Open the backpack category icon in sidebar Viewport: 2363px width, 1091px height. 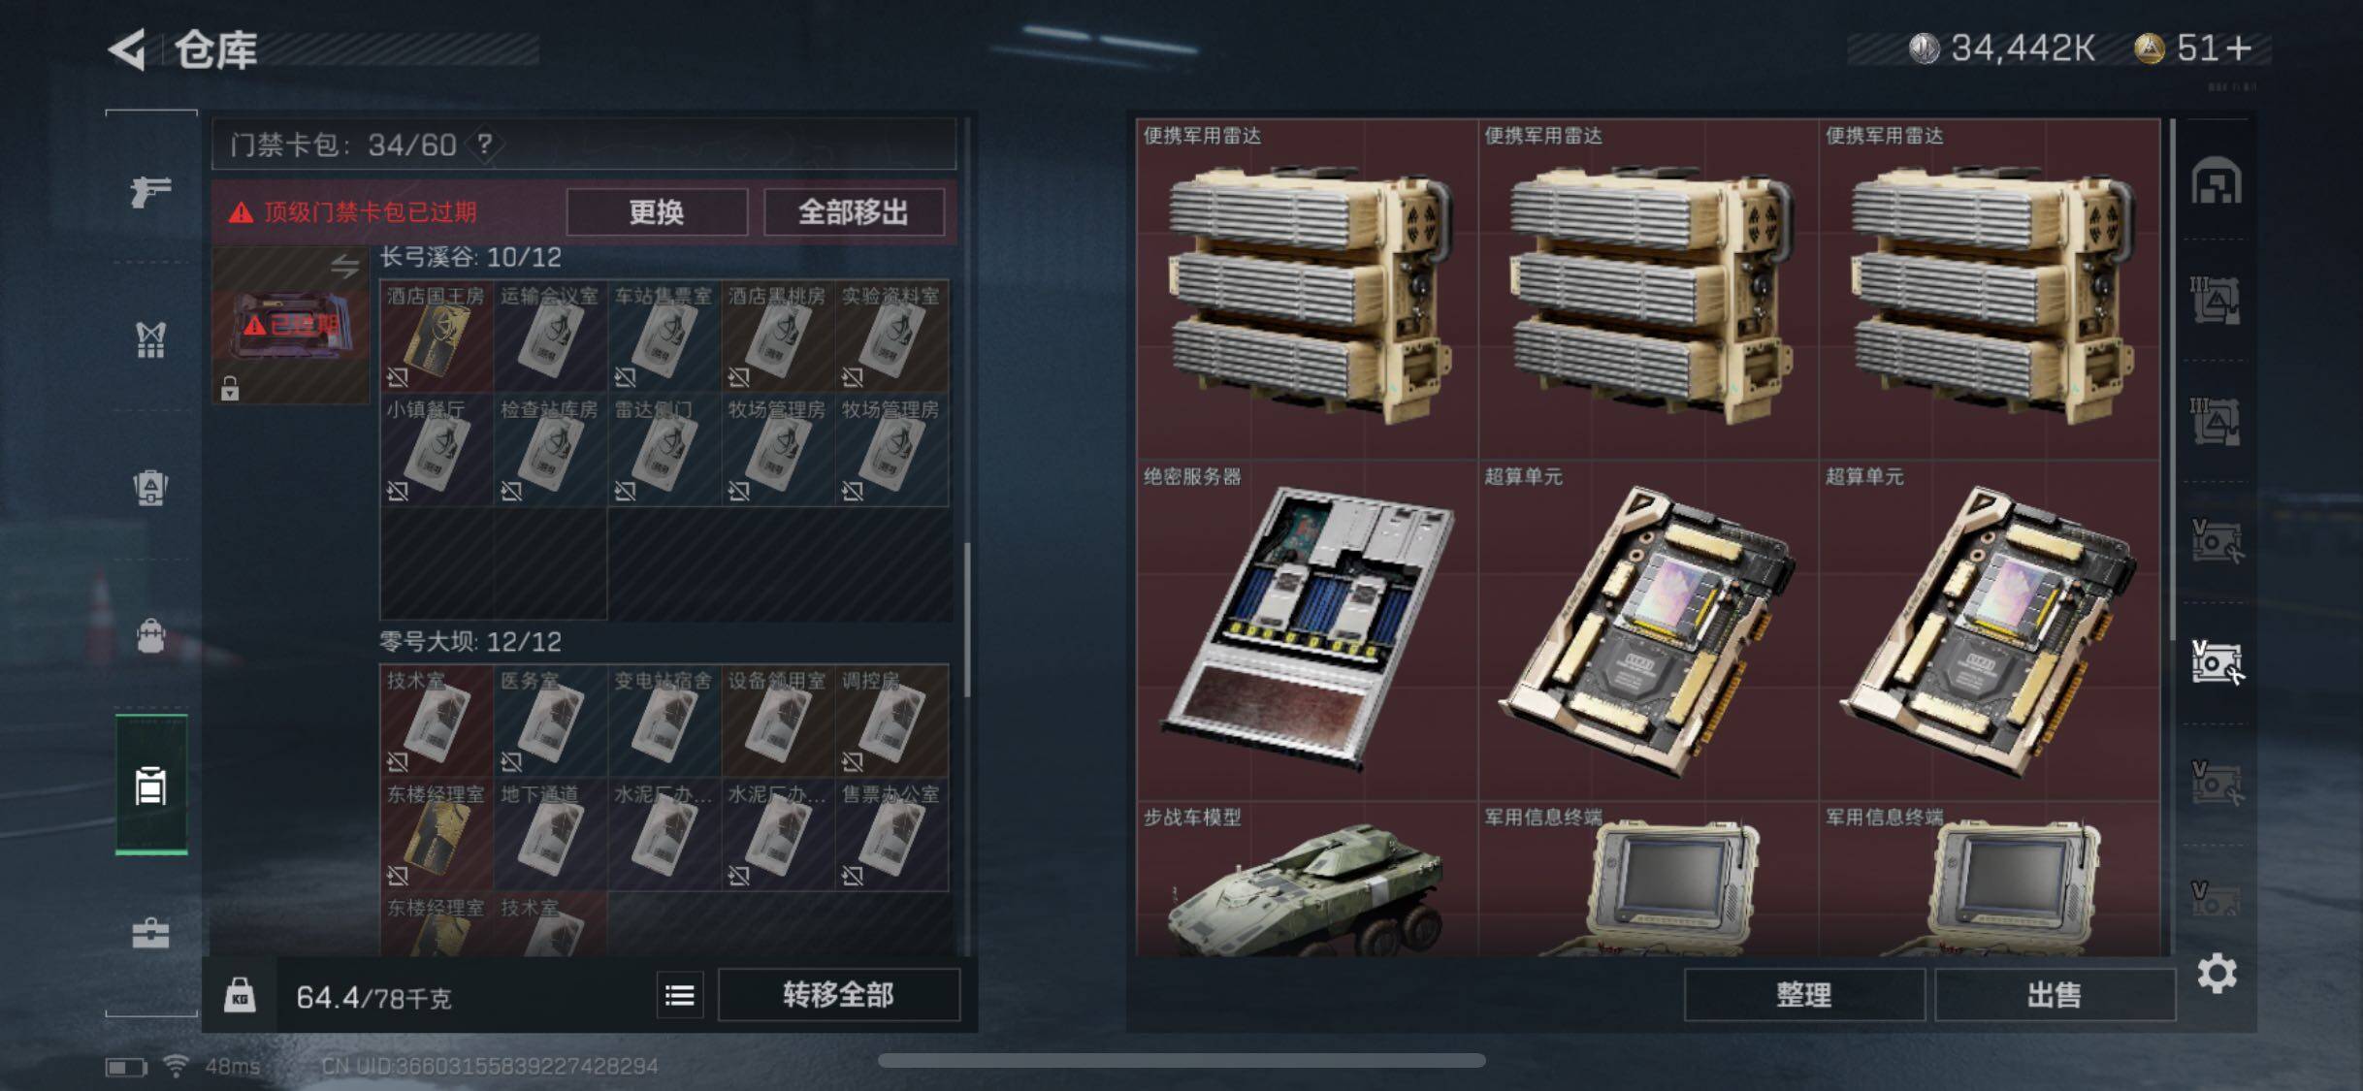pos(150,636)
